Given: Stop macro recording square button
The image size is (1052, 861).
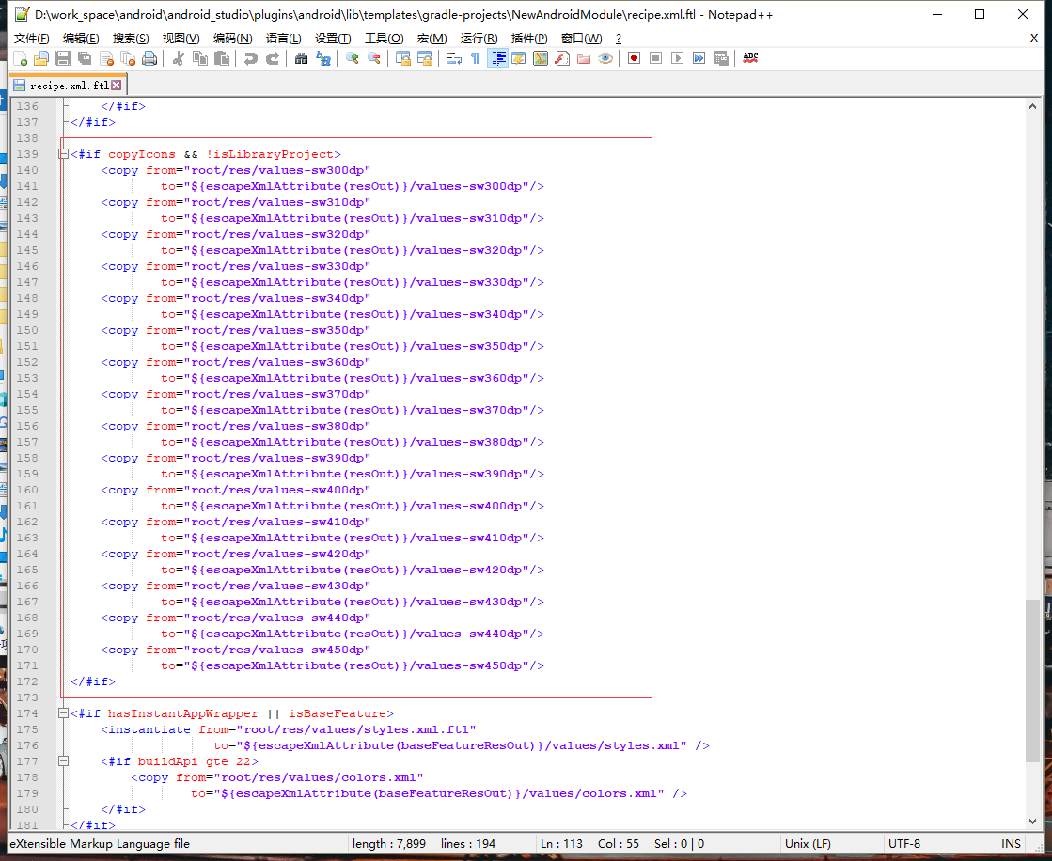Looking at the screenshot, I should [x=655, y=59].
